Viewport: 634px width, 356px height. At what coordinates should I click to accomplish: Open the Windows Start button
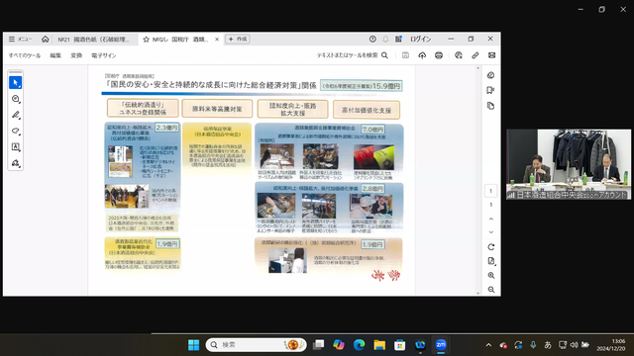[x=194, y=345]
